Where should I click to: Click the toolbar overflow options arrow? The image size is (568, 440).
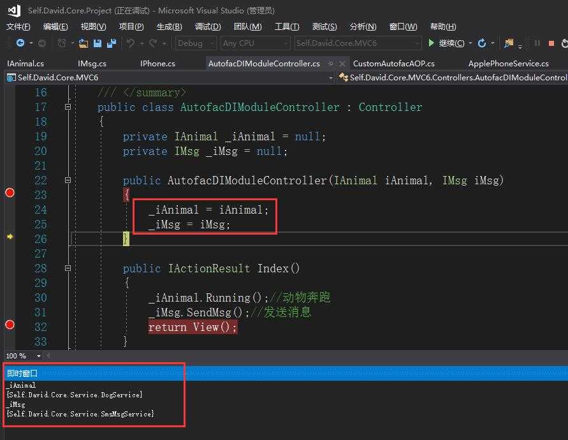click(520, 46)
